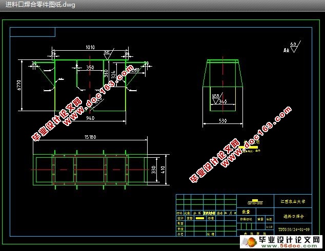The width and height of the screenshot is (325, 251).
Task: Click the drawing number TDTG 50/24-01-09
Action: point(294,229)
